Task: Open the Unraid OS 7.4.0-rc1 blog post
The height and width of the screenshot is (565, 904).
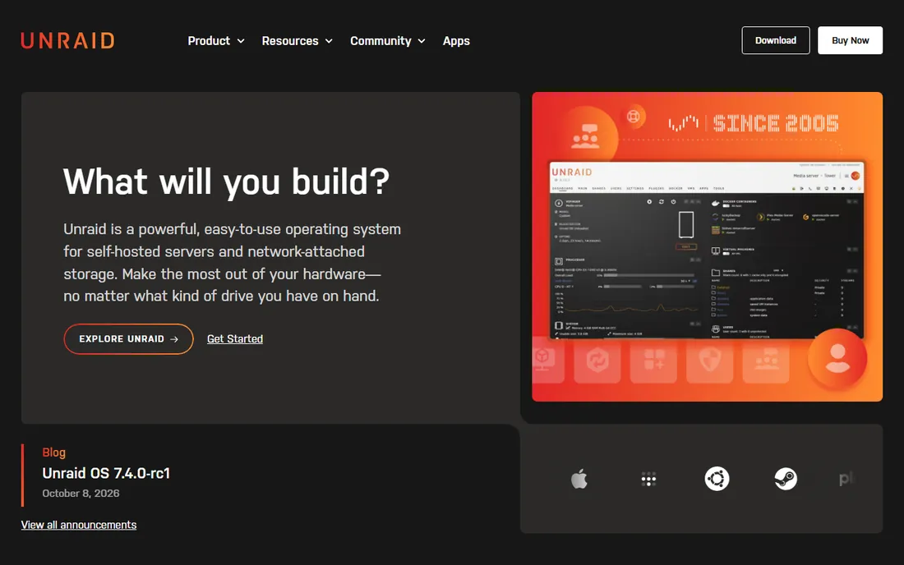Action: 106,473
